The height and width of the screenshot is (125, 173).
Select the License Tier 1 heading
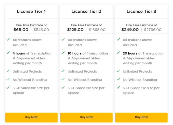[31, 11]
